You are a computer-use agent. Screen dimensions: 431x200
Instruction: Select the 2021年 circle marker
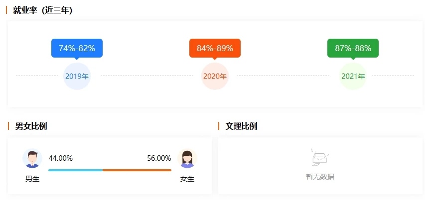[x=353, y=76]
